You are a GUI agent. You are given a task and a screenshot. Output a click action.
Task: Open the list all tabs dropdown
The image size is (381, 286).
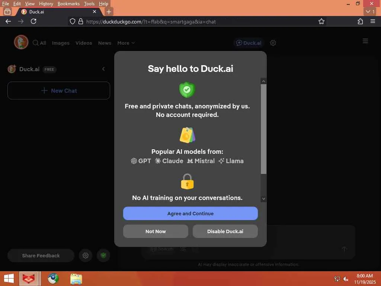pyautogui.click(x=370, y=12)
